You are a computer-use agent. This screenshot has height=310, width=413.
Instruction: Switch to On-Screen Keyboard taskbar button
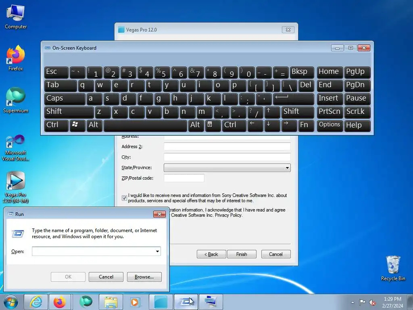[211, 302]
